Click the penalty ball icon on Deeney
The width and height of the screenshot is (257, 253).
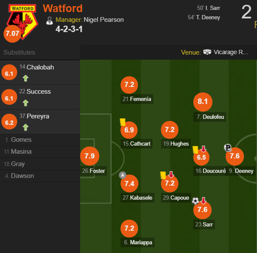(228, 148)
